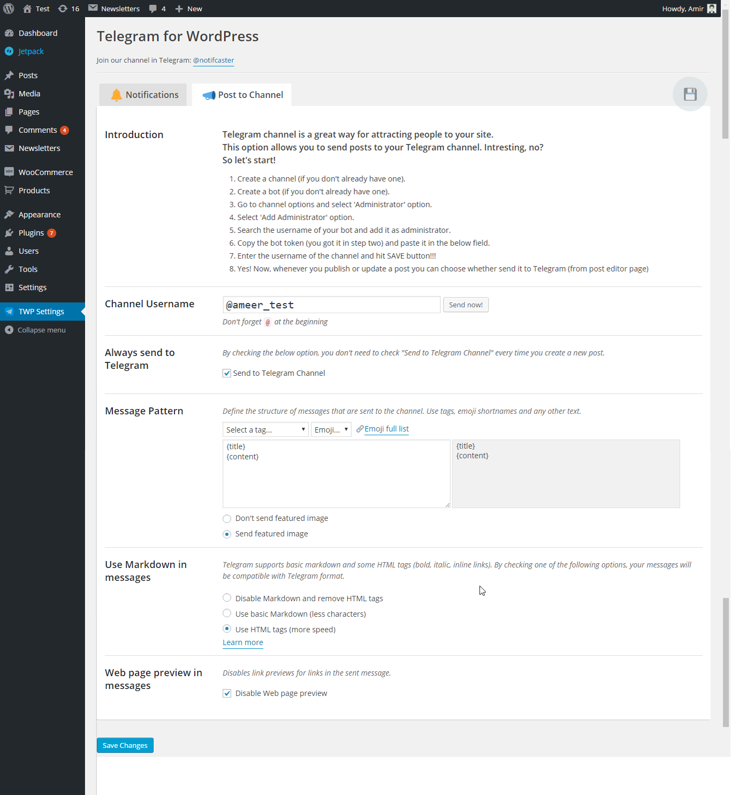731x795 pixels.
Task: Open the Plugins menu item
Action: pos(42,233)
